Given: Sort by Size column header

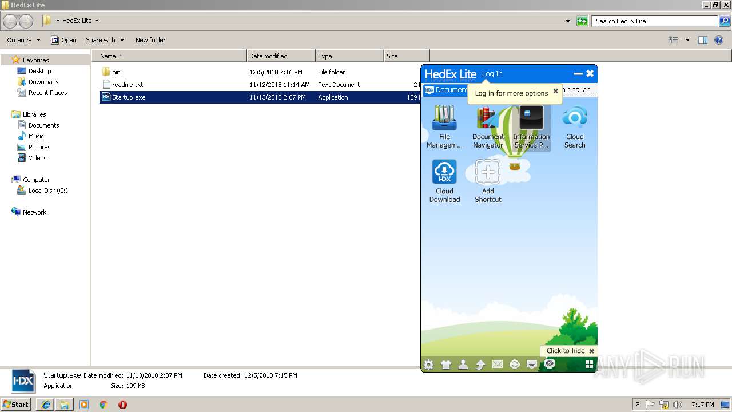Looking at the screenshot, I should click(x=407, y=56).
